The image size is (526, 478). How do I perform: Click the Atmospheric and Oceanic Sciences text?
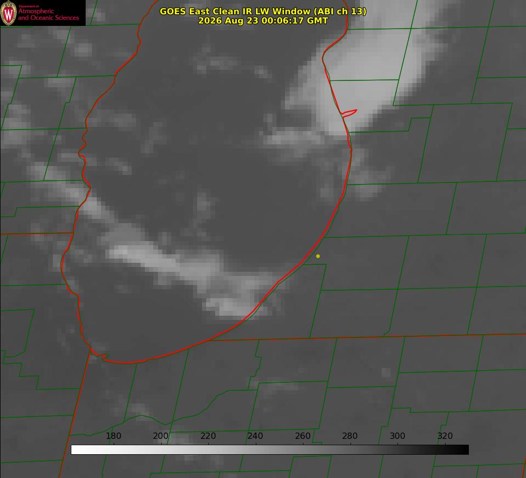coord(49,14)
